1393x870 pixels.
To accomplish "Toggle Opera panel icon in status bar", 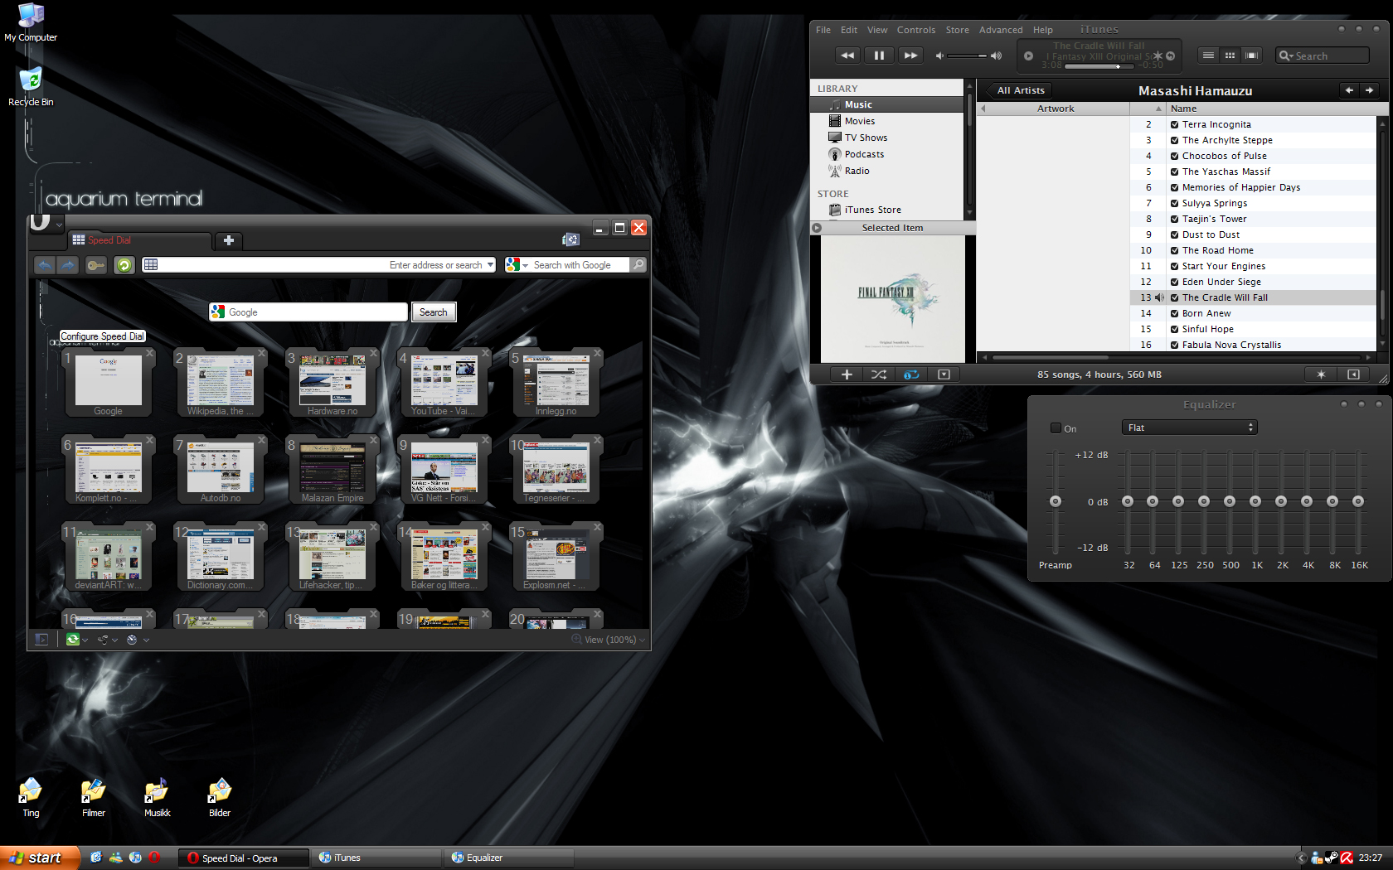I will pyautogui.click(x=41, y=640).
